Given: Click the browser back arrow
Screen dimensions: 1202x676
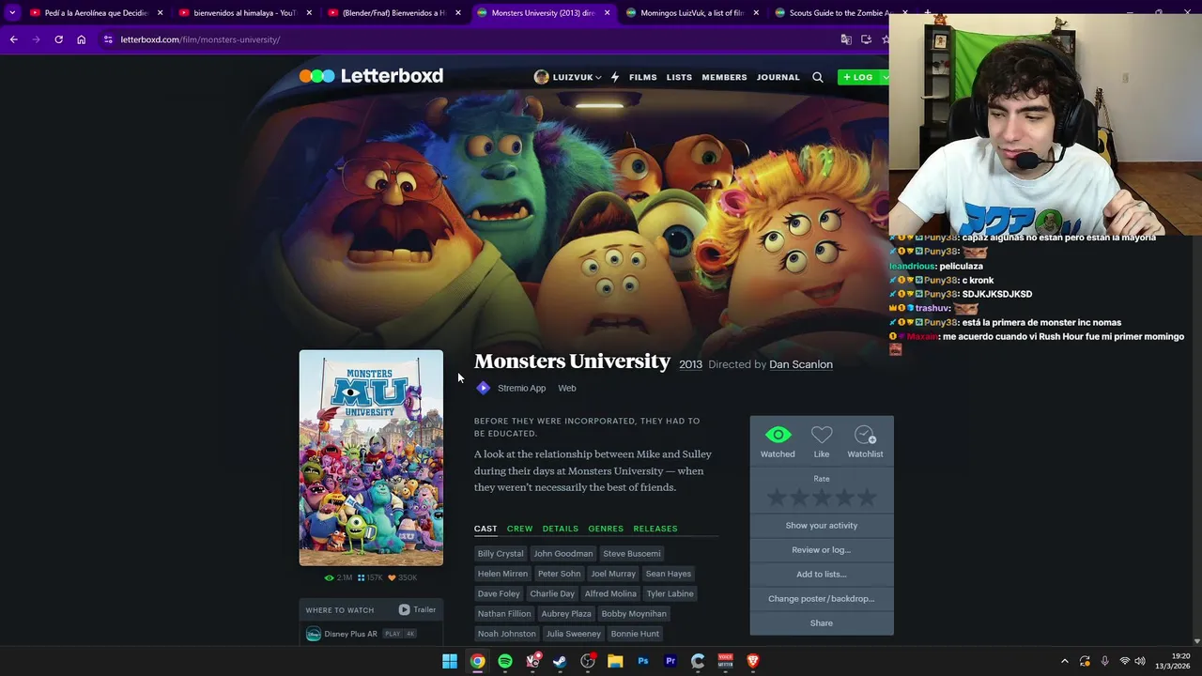Looking at the screenshot, I should click(13, 39).
